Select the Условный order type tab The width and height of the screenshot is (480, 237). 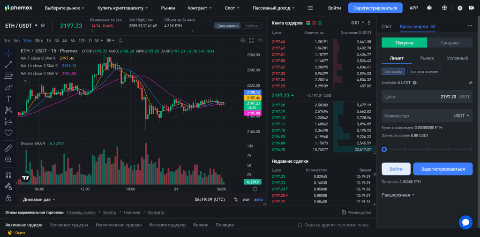pyautogui.click(x=457, y=58)
